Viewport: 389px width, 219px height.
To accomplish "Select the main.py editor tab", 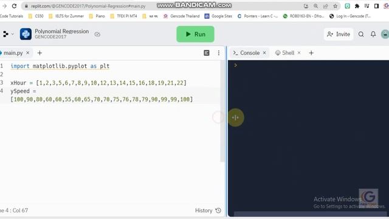I will click(x=13, y=53).
